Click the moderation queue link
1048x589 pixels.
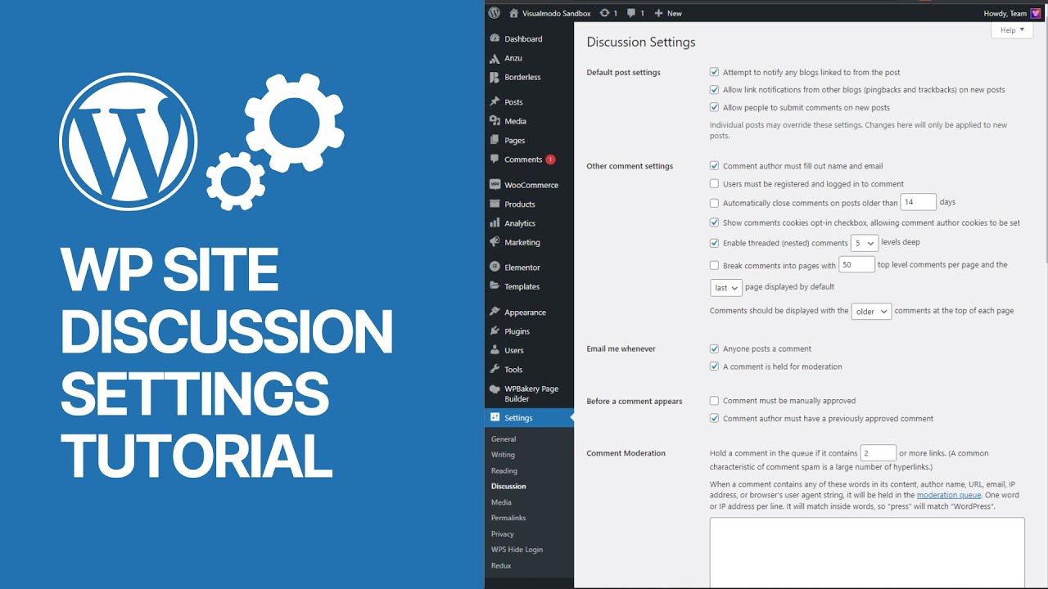coord(949,495)
